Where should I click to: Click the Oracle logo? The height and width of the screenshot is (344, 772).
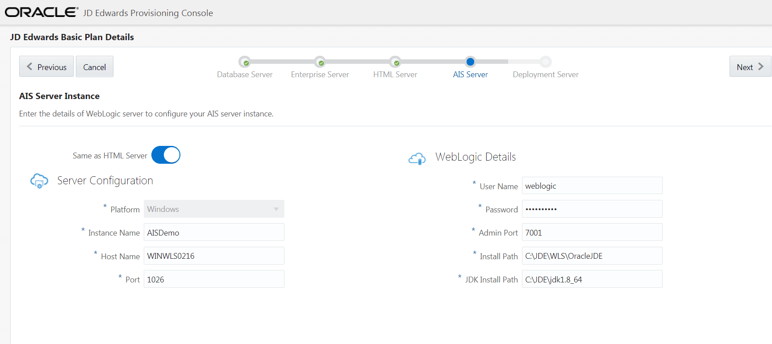pos(42,12)
